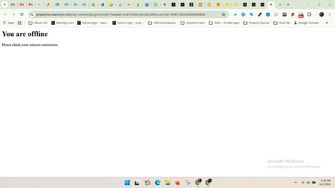This screenshot has width=335, height=188.
Task: Open the blue tag extension
Action: (x=251, y=15)
